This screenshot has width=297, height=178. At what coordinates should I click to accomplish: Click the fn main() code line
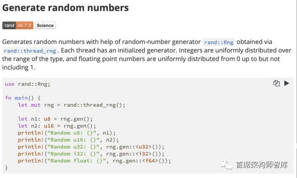23,98
